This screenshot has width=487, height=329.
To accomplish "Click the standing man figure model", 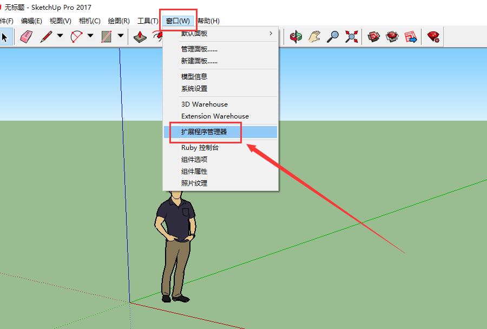I will pos(175,246).
